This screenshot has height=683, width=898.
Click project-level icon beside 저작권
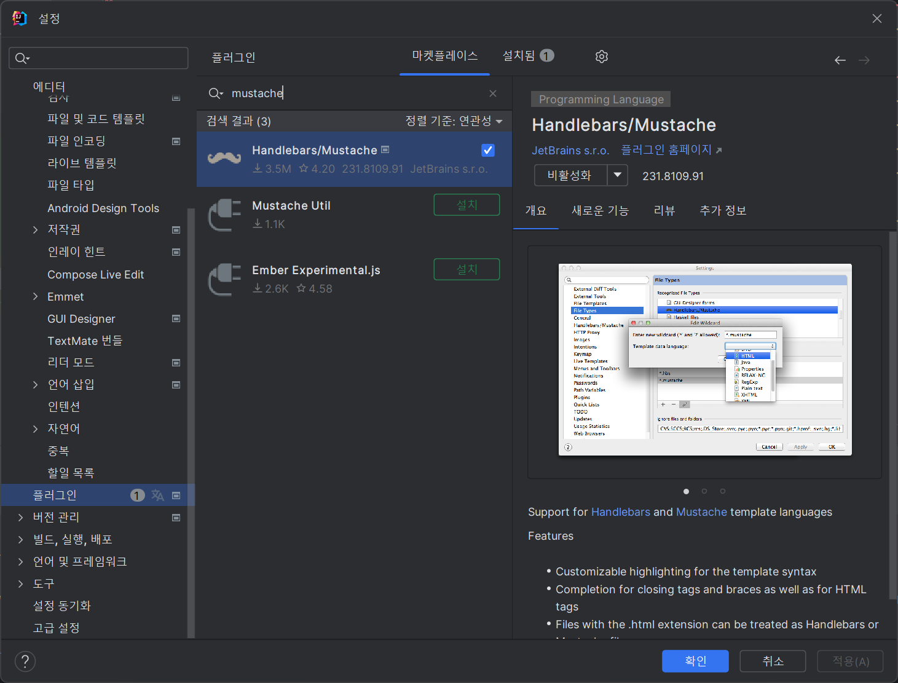pos(176,230)
